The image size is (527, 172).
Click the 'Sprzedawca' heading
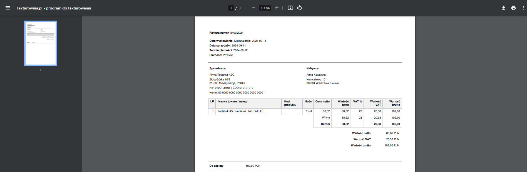[217, 68]
